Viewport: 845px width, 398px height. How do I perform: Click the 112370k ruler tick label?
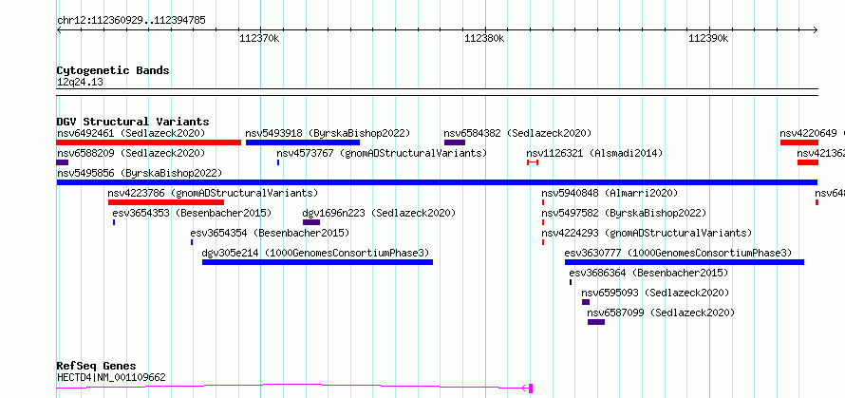pos(260,38)
